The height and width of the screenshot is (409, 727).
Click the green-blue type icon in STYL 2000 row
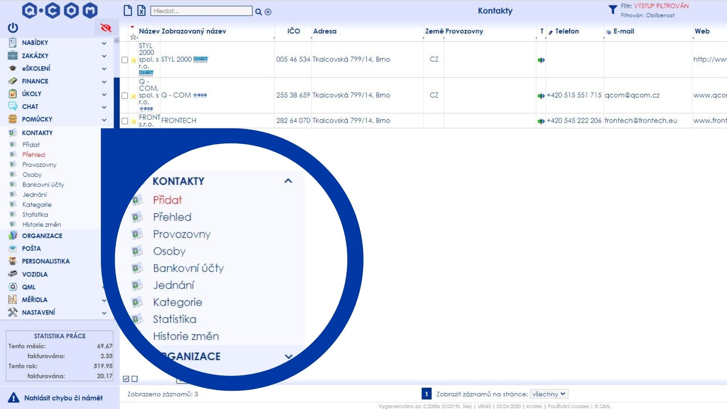pos(541,60)
